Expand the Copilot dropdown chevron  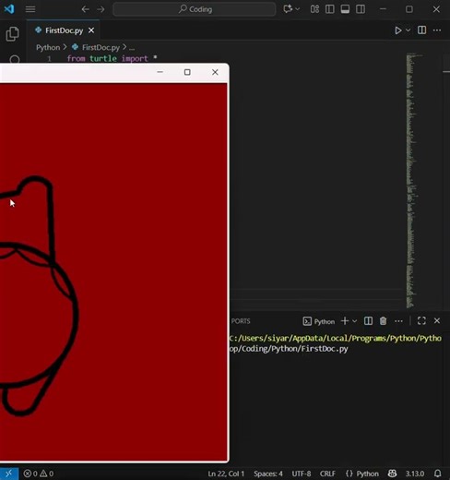(x=298, y=9)
